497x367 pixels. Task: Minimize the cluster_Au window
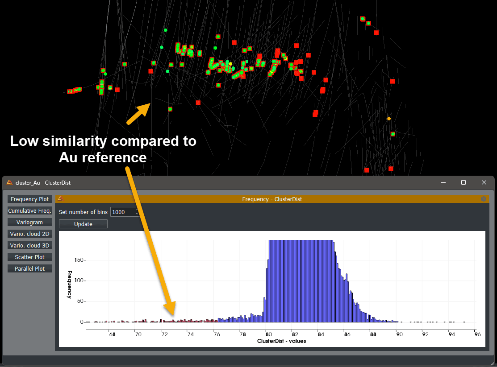(x=443, y=182)
